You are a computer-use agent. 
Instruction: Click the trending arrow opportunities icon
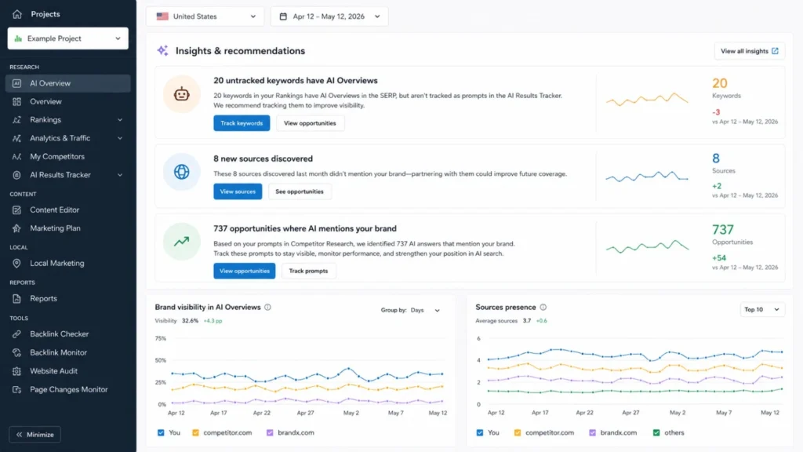(182, 242)
